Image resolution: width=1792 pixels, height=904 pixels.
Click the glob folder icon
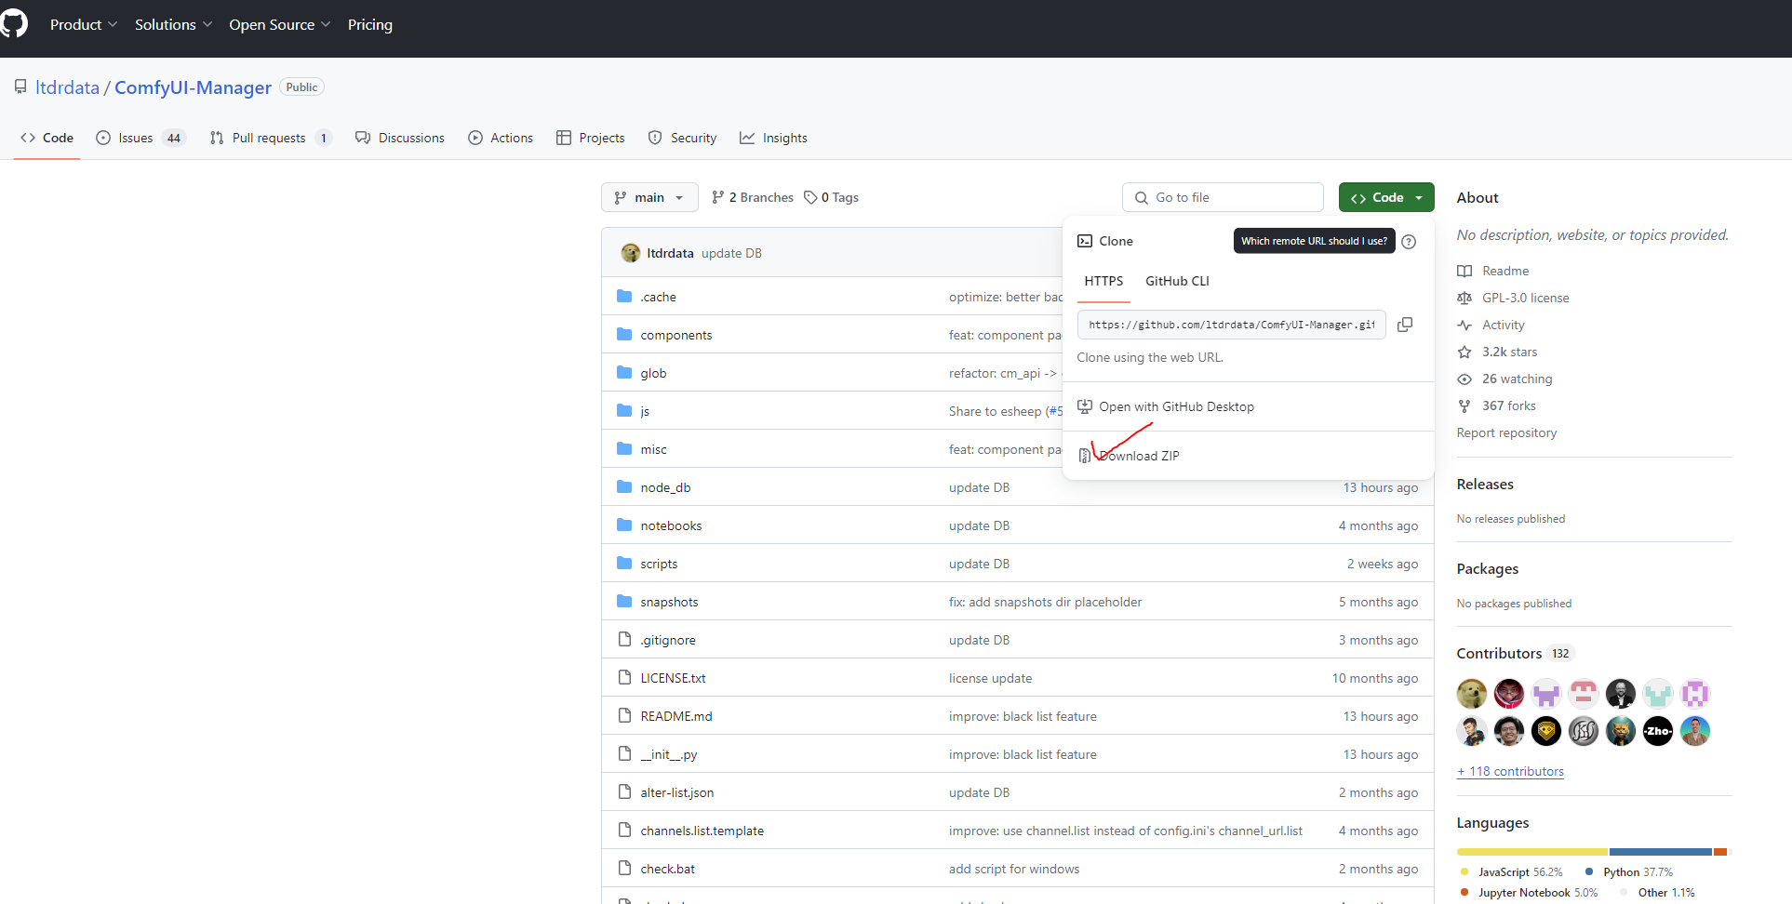tap(624, 373)
